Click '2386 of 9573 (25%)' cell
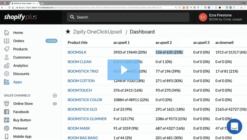This screenshot has height=140, width=247. click(171, 119)
